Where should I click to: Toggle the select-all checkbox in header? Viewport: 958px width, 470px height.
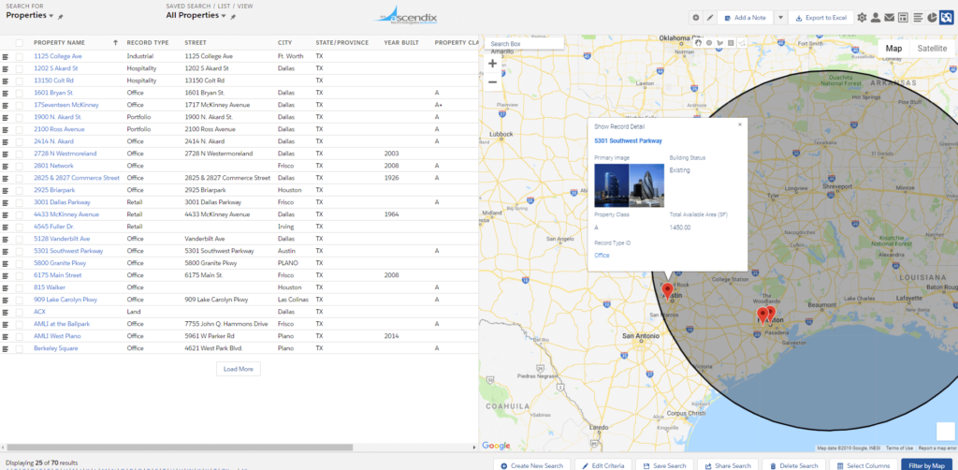coord(20,43)
